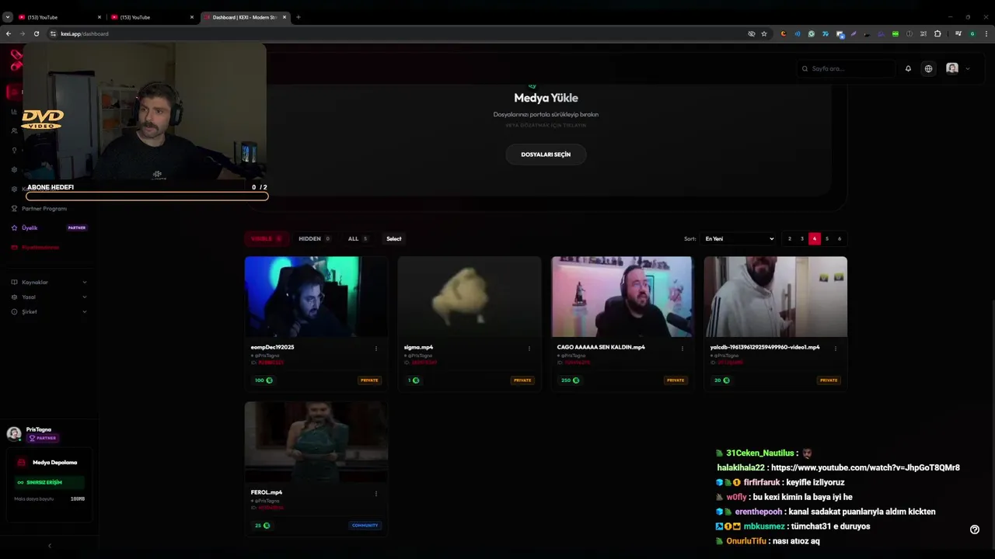Close the Dashboard | KEXI tab

pos(285,17)
